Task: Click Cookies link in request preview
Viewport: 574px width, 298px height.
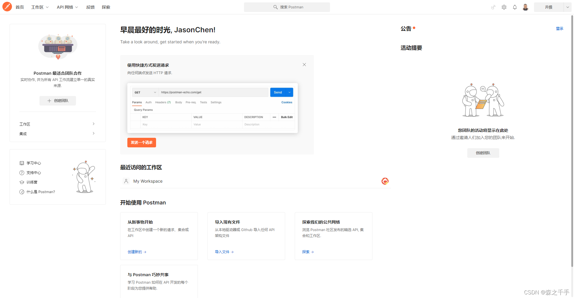Action: pos(287,102)
